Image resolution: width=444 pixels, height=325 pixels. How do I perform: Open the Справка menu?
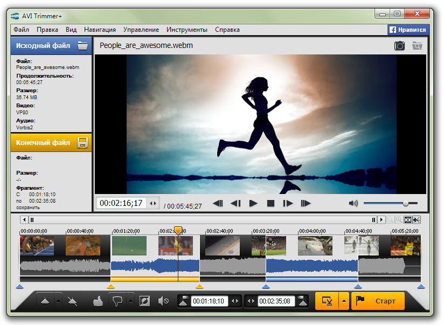227,30
